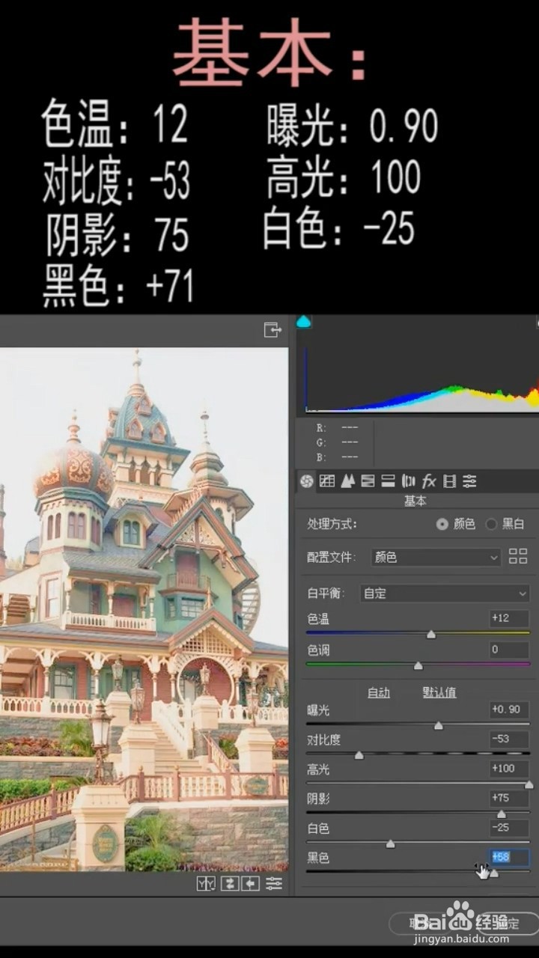Click the 色调 tint slider handle
This screenshot has width=539, height=958.
(x=418, y=665)
